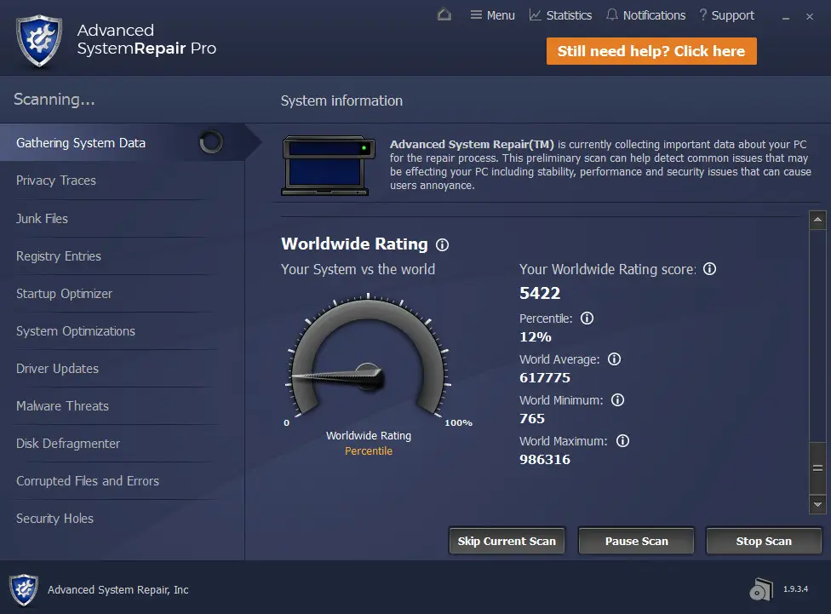Screen dimensions: 831x614
Task: Click the World Maximum value 986316
Action: pos(545,459)
